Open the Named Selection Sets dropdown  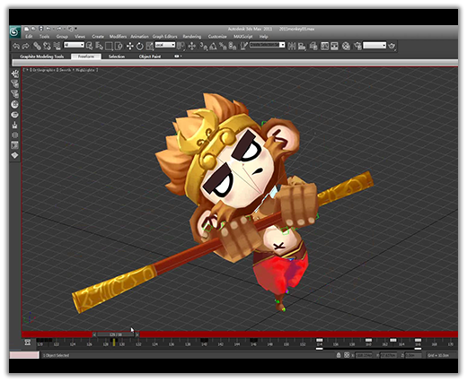pos(268,45)
